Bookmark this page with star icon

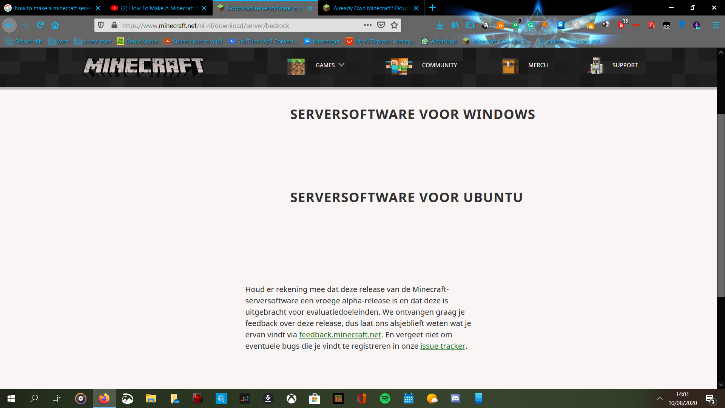(394, 25)
